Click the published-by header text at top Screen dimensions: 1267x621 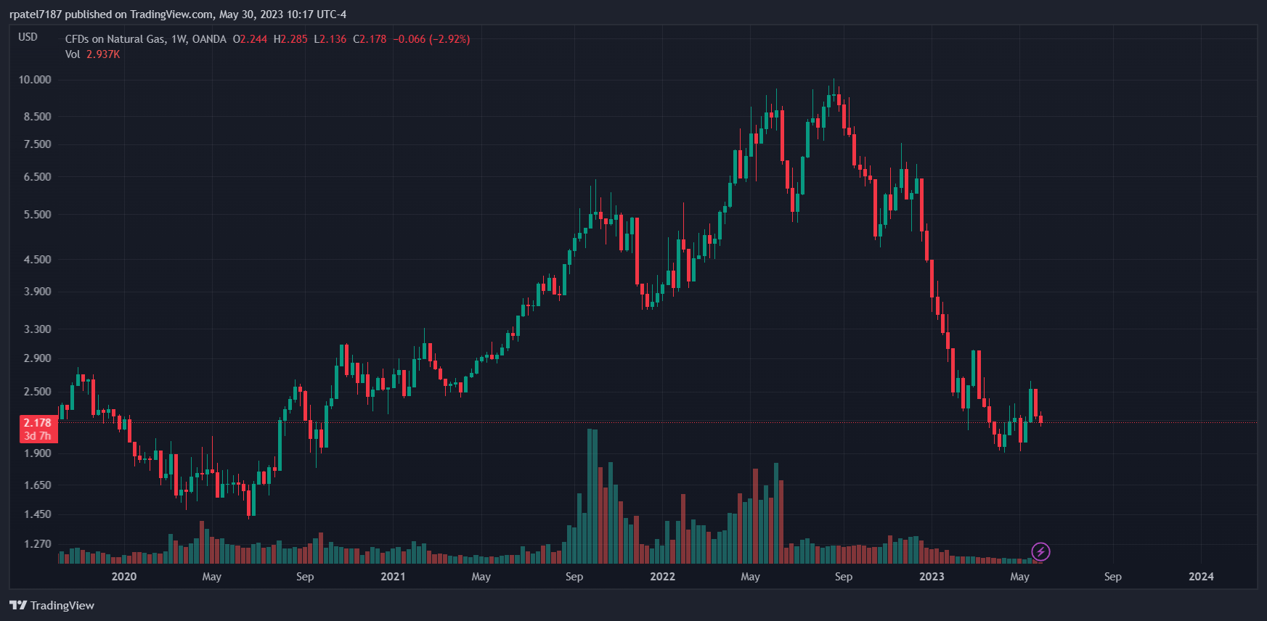pyautogui.click(x=178, y=15)
